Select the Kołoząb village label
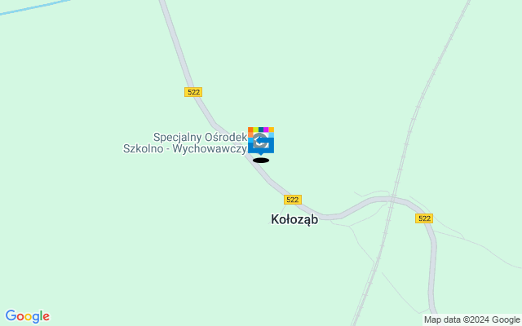522x326 pixels. pos(294,219)
